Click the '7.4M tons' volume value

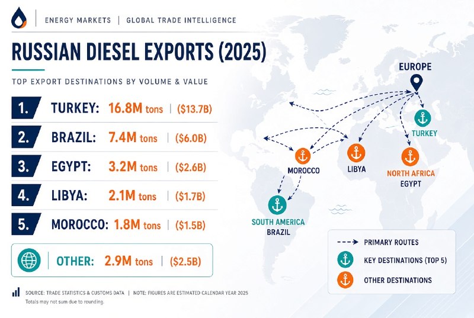133,137
